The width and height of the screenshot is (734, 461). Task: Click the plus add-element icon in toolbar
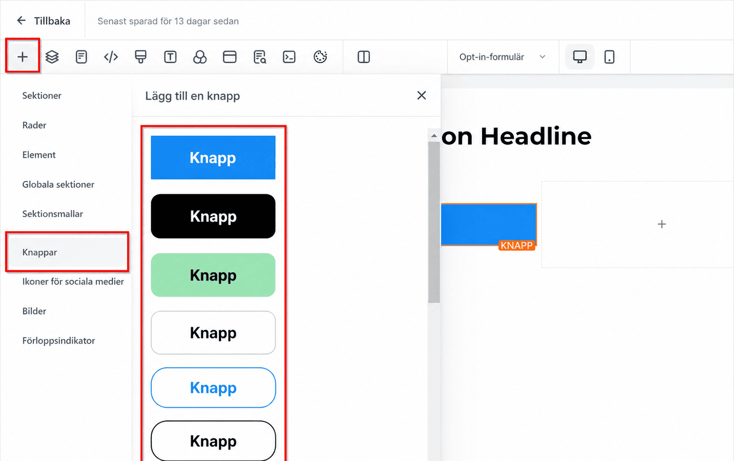point(22,57)
